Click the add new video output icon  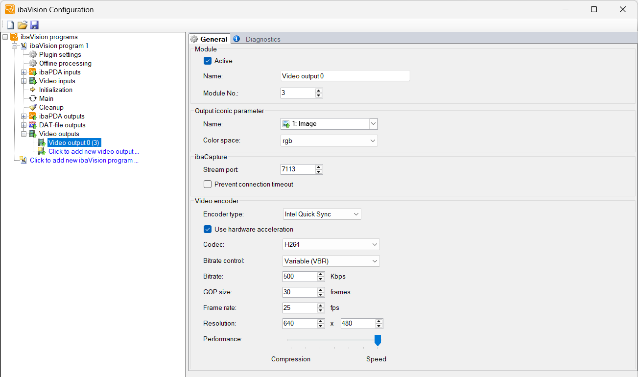[x=42, y=151]
